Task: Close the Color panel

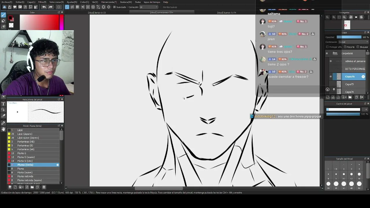Action: 62,12
